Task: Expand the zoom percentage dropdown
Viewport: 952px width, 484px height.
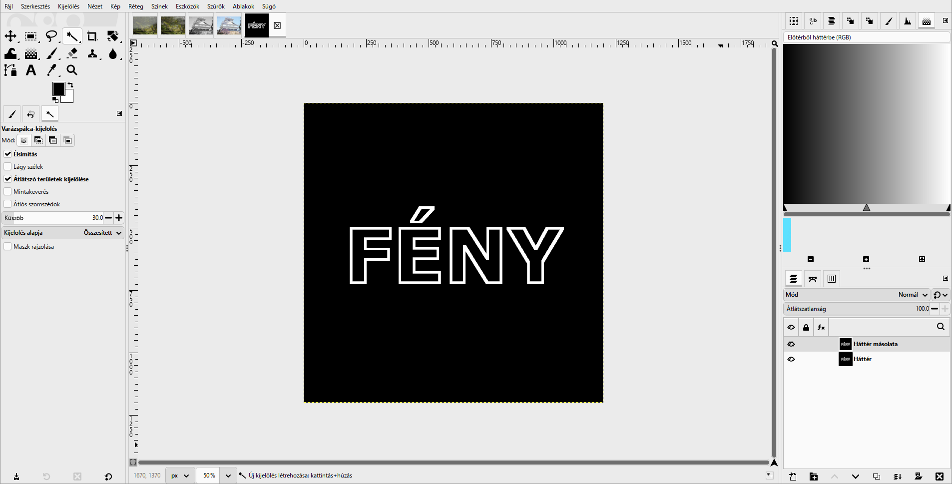Action: pyautogui.click(x=228, y=476)
